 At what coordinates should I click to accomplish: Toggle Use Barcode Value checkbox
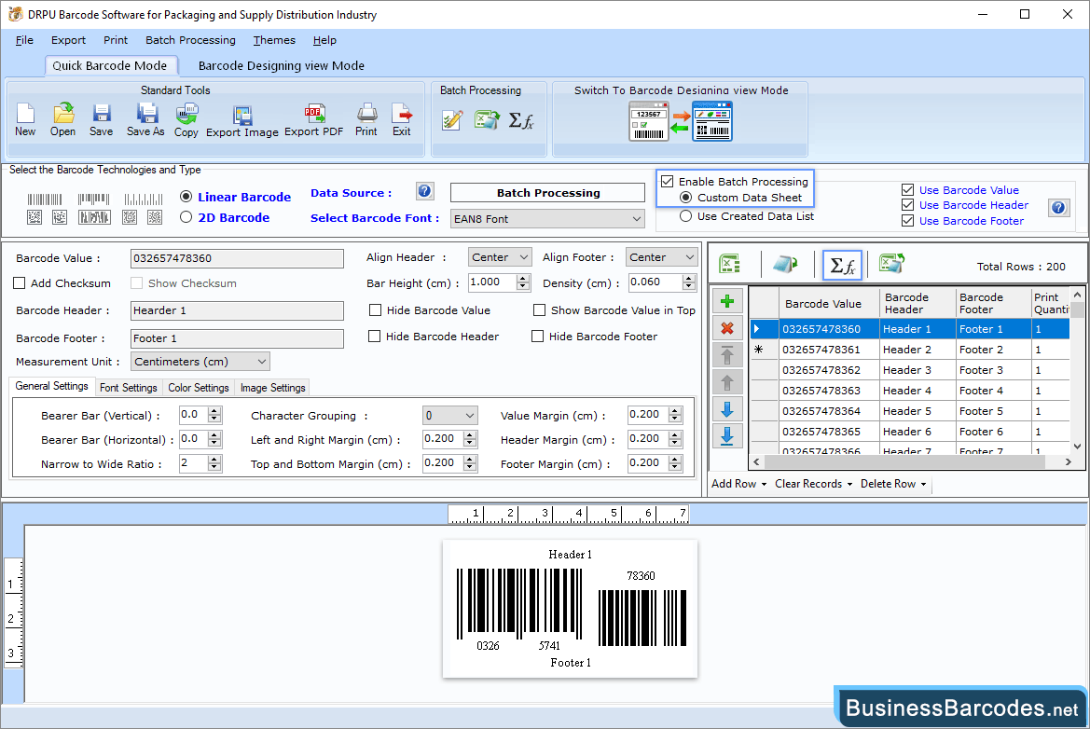pos(907,190)
